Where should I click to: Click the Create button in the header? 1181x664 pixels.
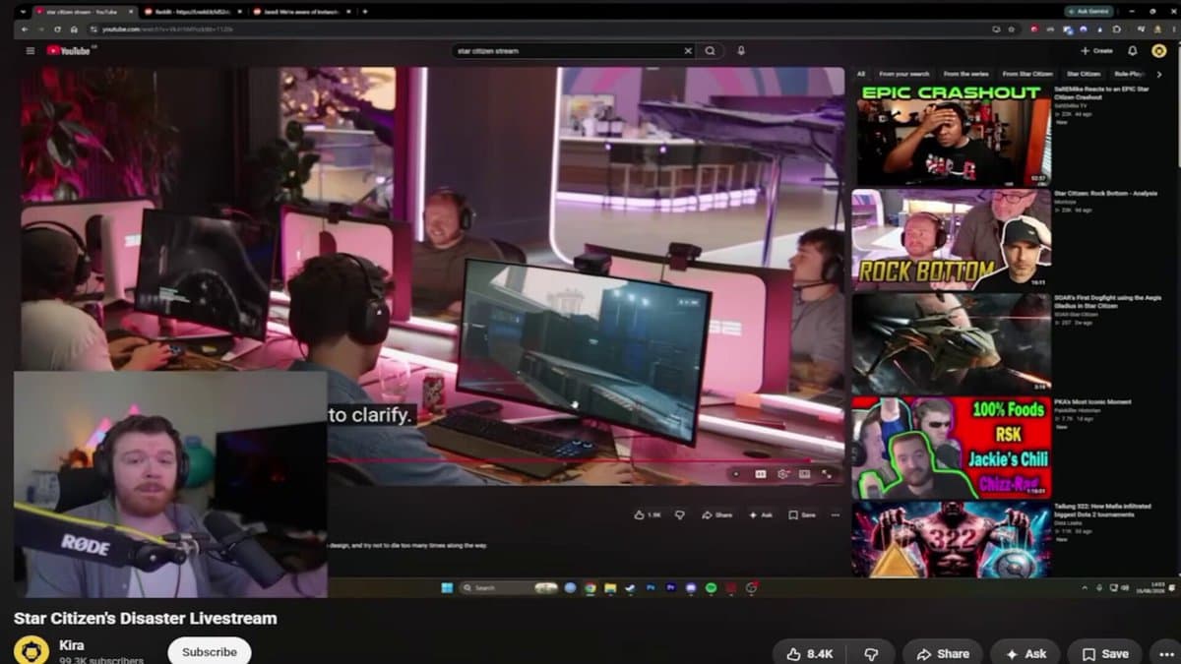point(1096,50)
